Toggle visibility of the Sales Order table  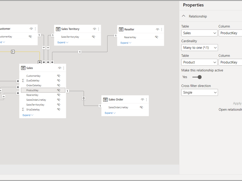[142, 99]
